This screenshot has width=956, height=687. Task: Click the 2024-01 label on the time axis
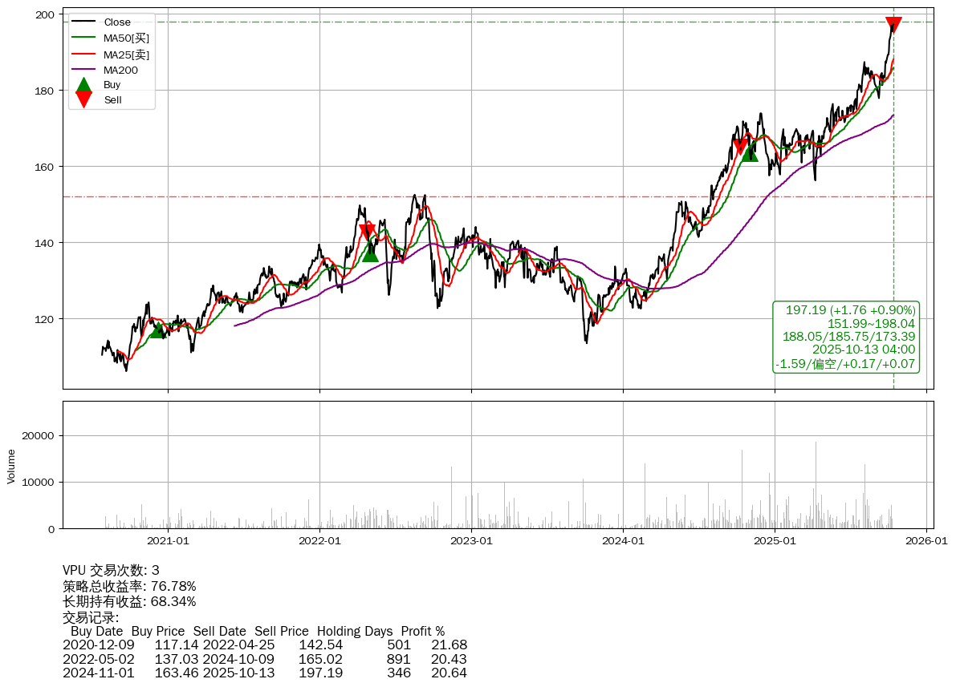[623, 541]
